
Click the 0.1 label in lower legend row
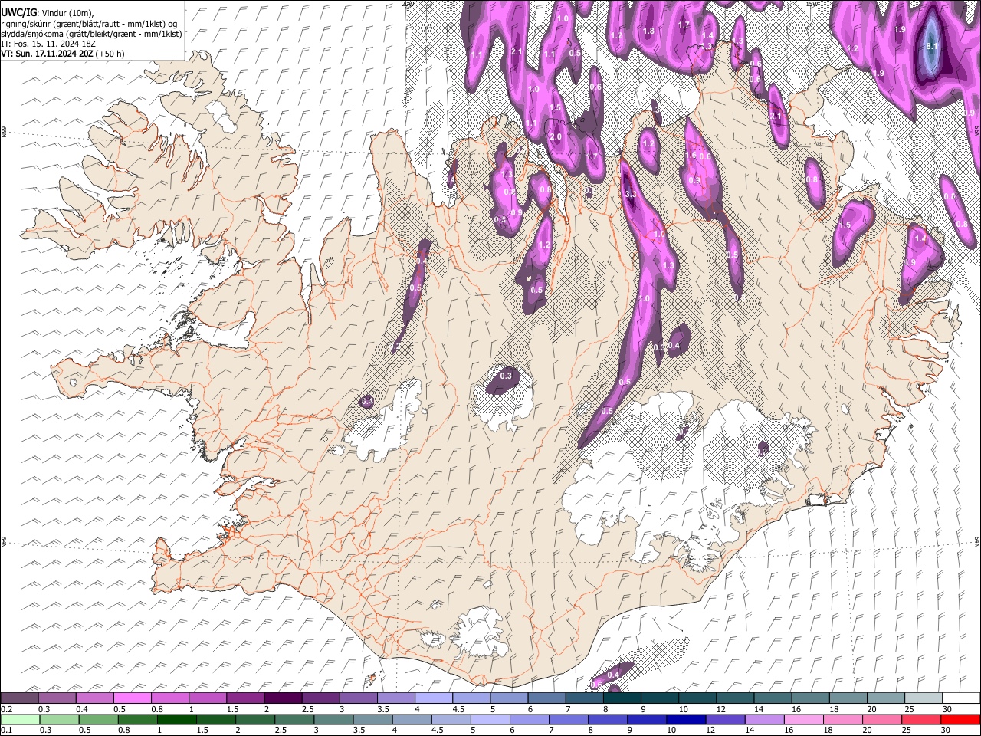point(7,730)
